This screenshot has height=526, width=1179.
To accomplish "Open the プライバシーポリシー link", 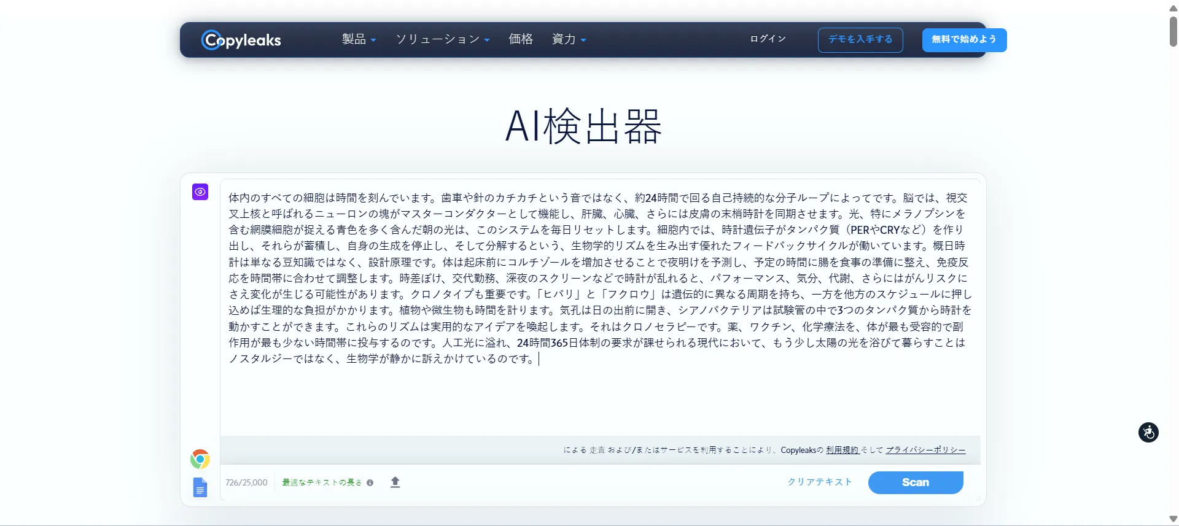I will click(x=925, y=450).
